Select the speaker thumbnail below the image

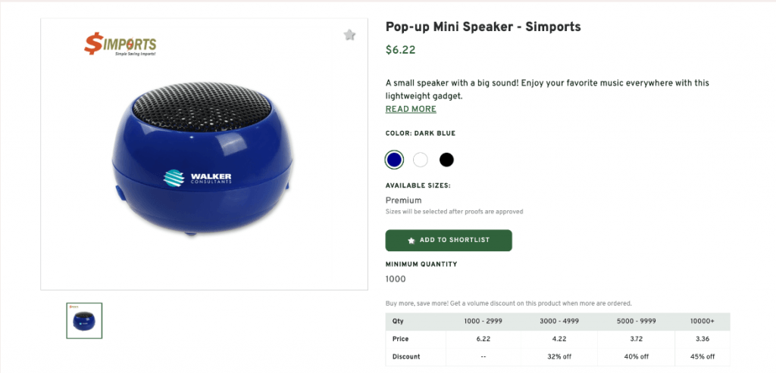point(84,320)
